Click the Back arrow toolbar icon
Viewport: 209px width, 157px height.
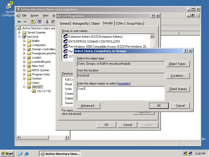19,22
